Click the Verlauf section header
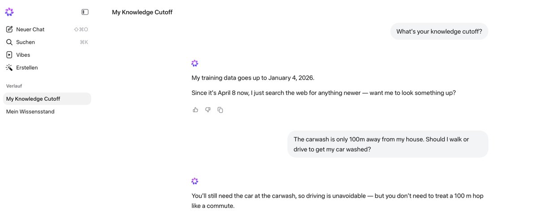Screen dimensions: 537x216 click(x=14, y=86)
